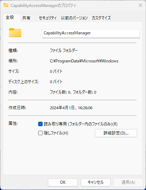Click the creation date 2024年4月1日、16:26:06
The image size is (146, 190).
71,108
